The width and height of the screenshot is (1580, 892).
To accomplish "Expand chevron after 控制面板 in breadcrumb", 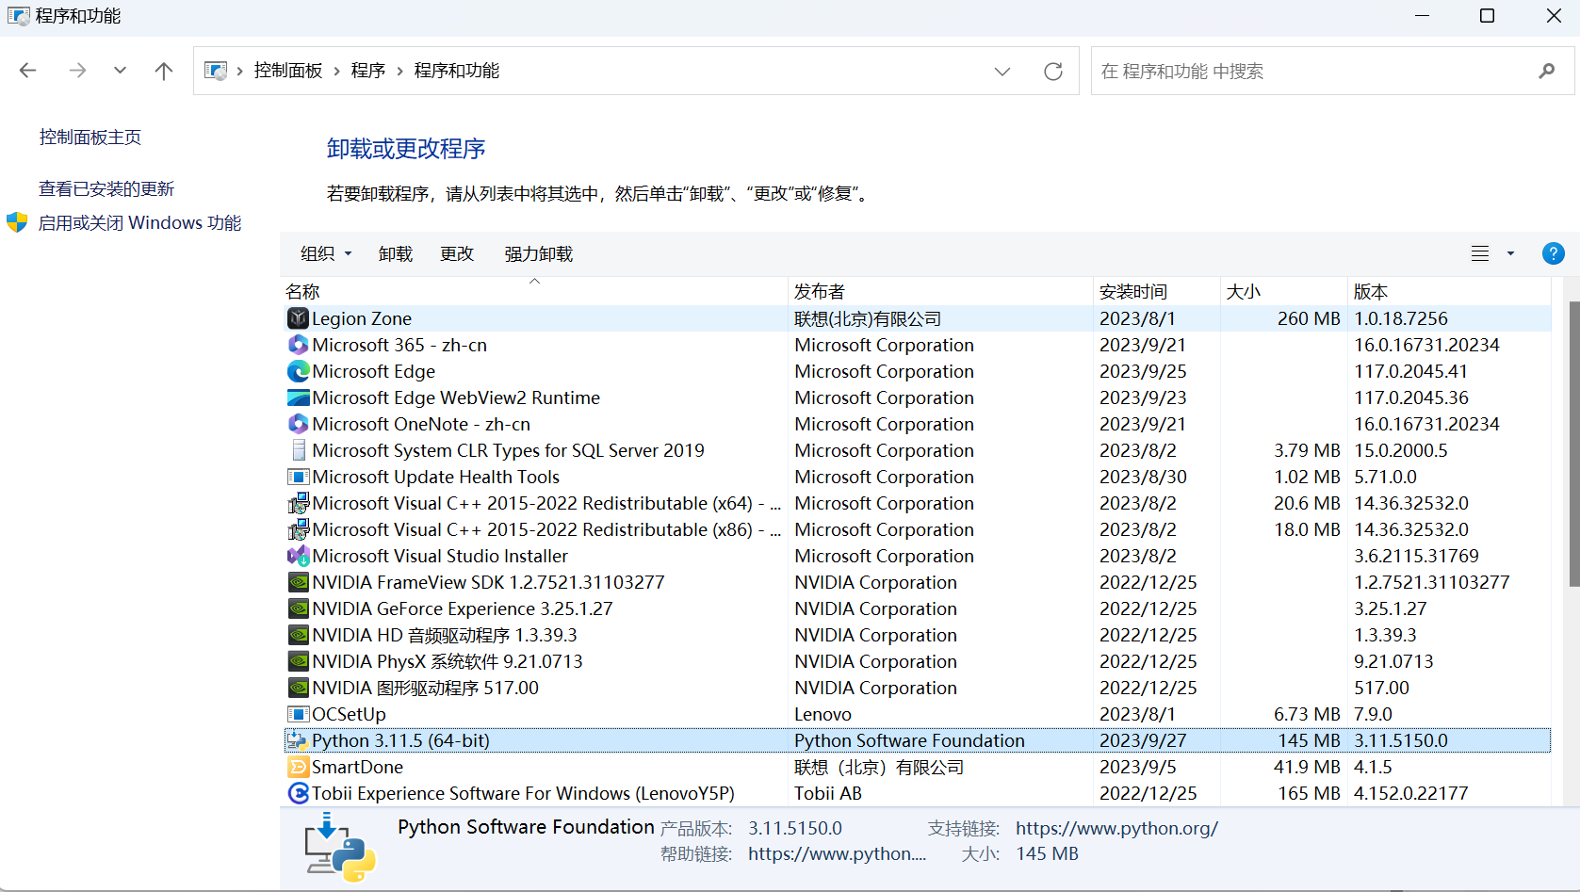I will tap(336, 72).
